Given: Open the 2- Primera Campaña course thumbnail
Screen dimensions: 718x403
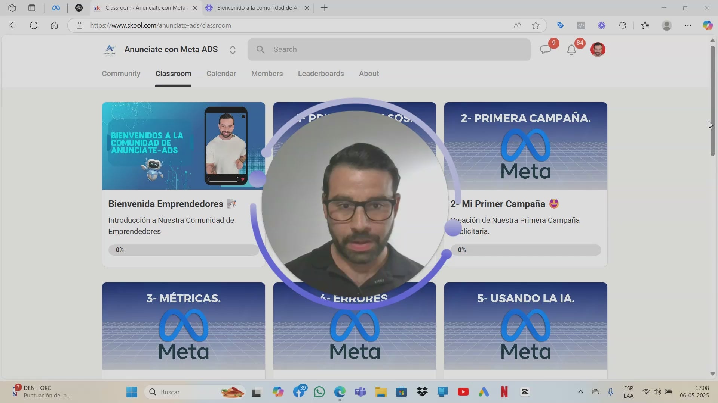Looking at the screenshot, I should pyautogui.click(x=525, y=146).
